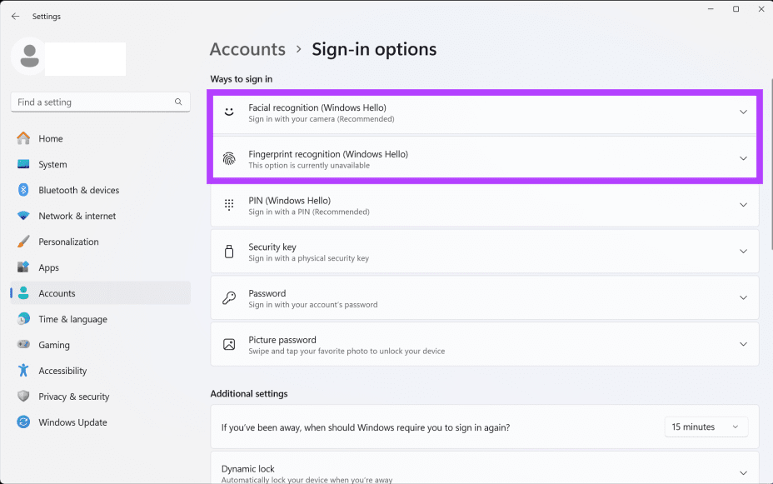This screenshot has width=773, height=484.
Task: Click Accounts breadcrumb link
Action: pos(247,49)
